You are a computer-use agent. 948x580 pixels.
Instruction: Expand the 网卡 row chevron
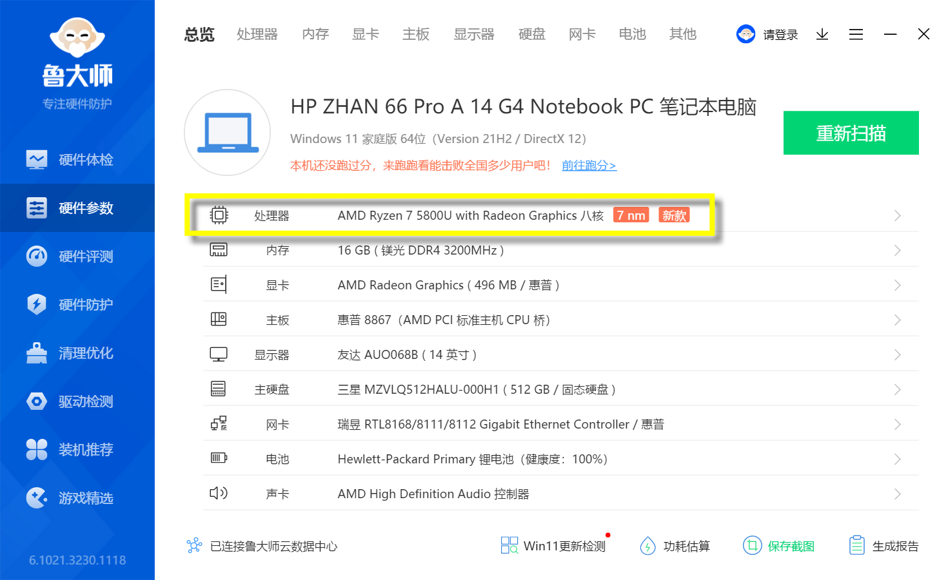click(x=897, y=424)
